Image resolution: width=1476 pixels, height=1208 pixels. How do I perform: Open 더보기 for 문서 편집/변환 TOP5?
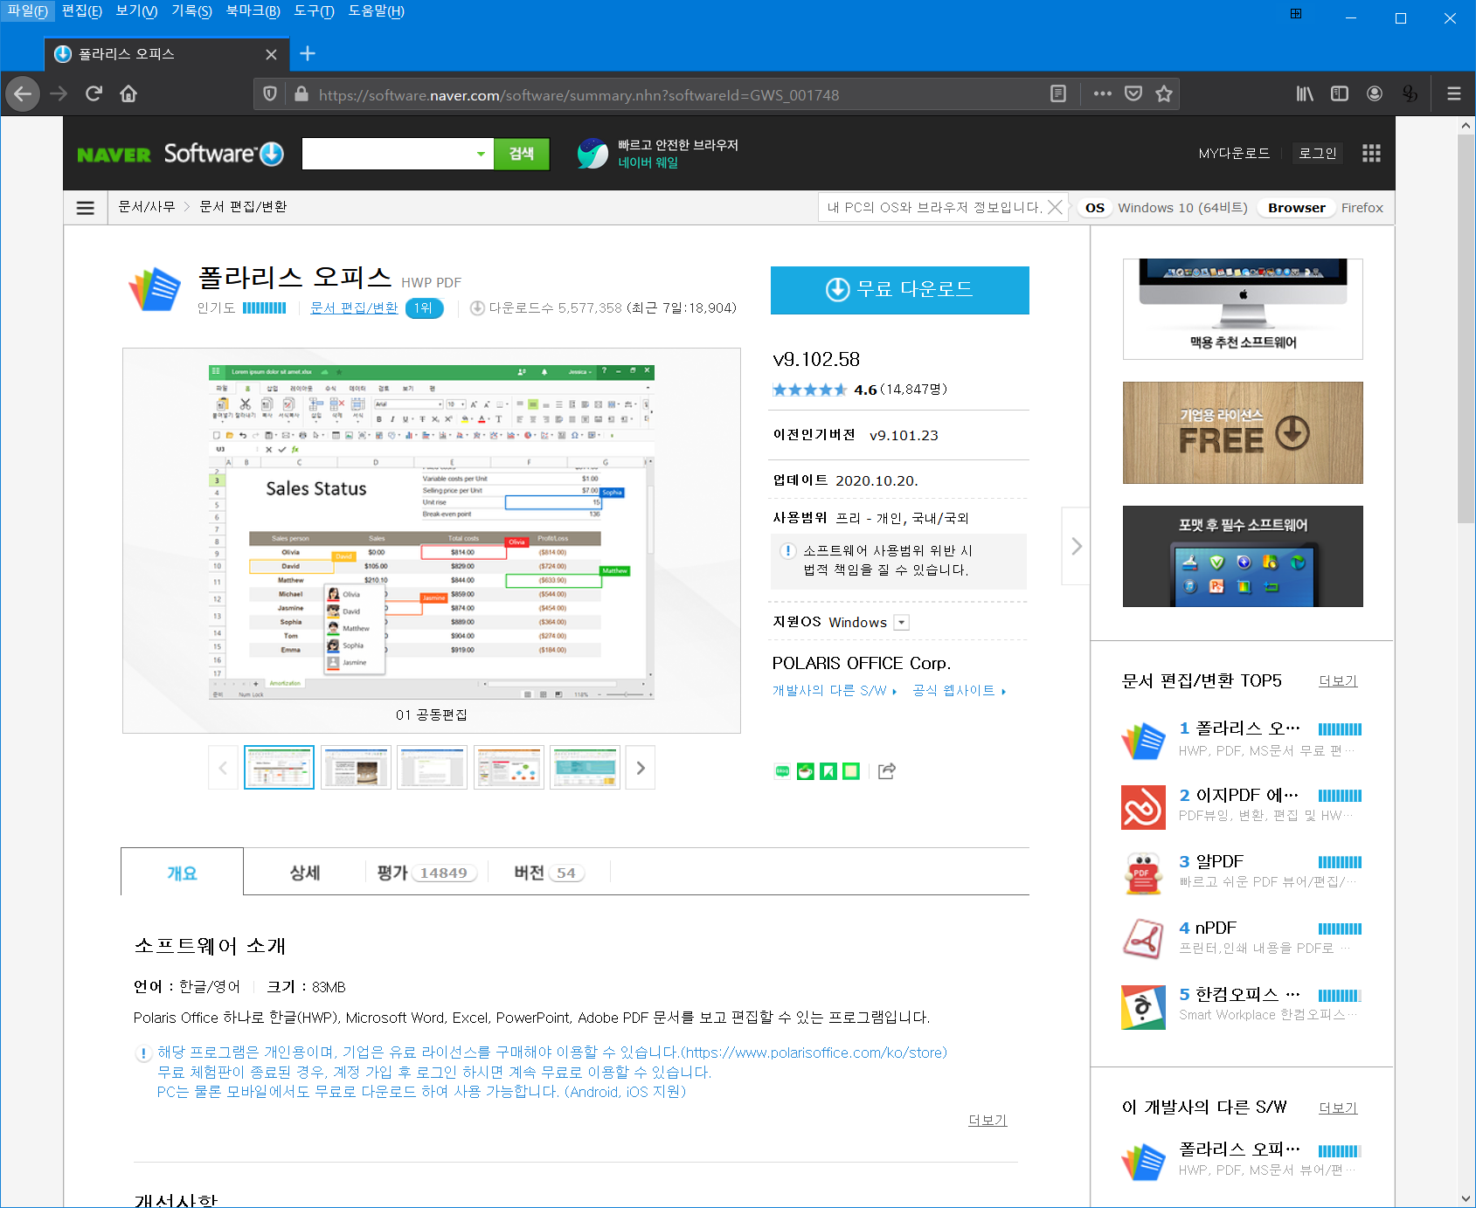(1338, 680)
